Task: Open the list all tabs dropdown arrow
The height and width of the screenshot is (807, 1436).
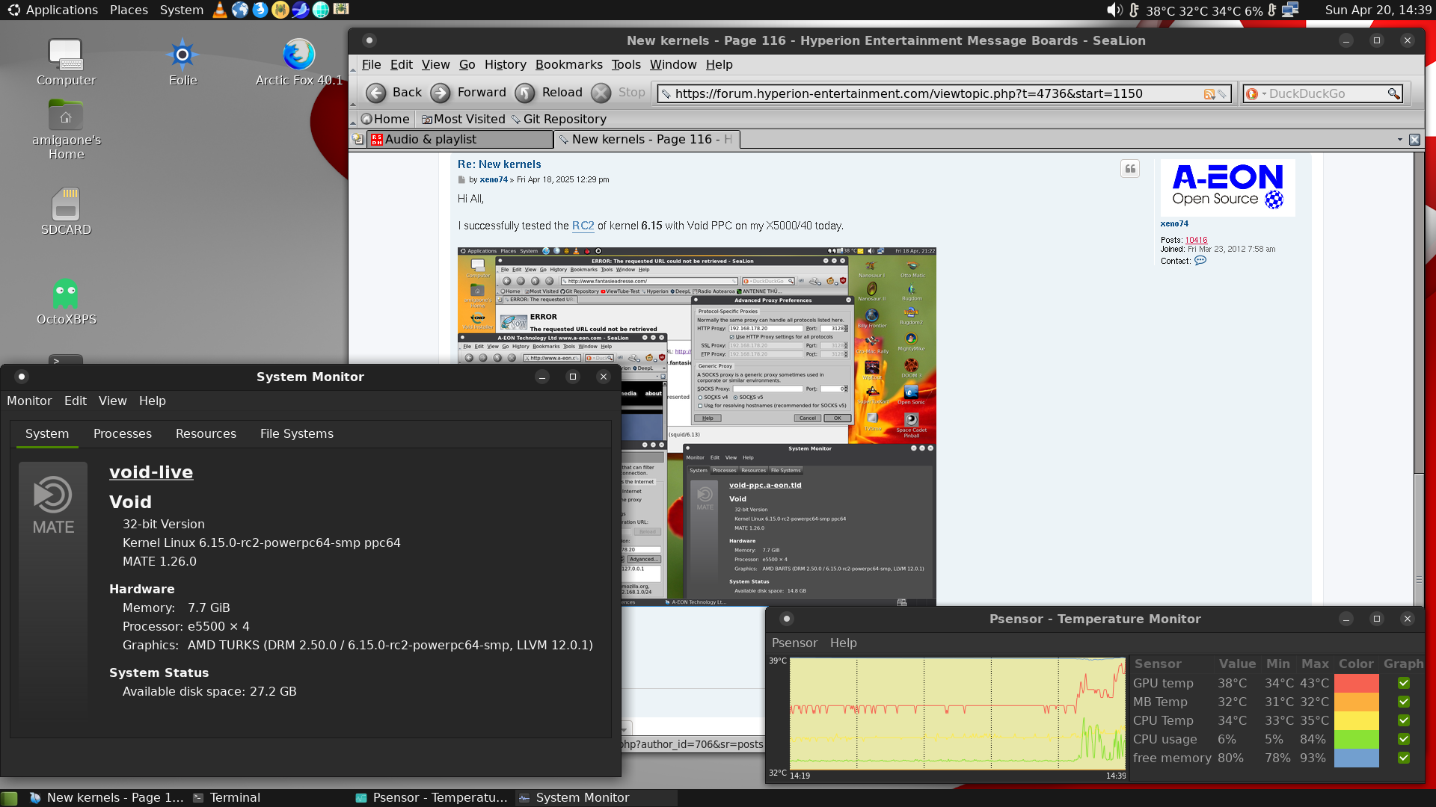Action: click(1399, 140)
